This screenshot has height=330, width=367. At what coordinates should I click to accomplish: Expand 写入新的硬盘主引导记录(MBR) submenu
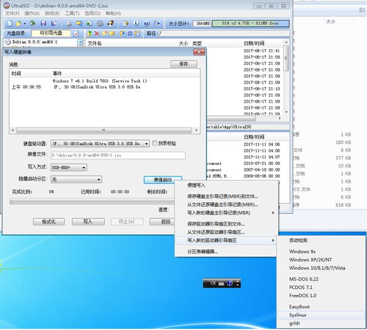click(x=226, y=213)
